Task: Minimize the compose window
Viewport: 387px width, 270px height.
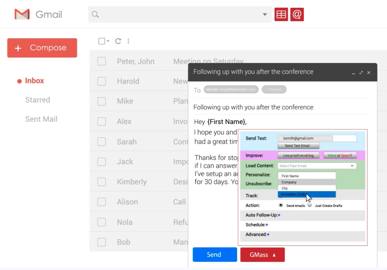Action: 353,73
